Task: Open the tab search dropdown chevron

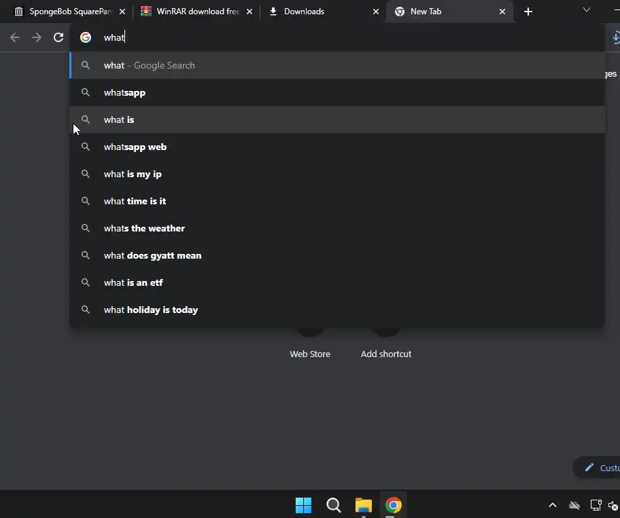Action: (x=587, y=10)
